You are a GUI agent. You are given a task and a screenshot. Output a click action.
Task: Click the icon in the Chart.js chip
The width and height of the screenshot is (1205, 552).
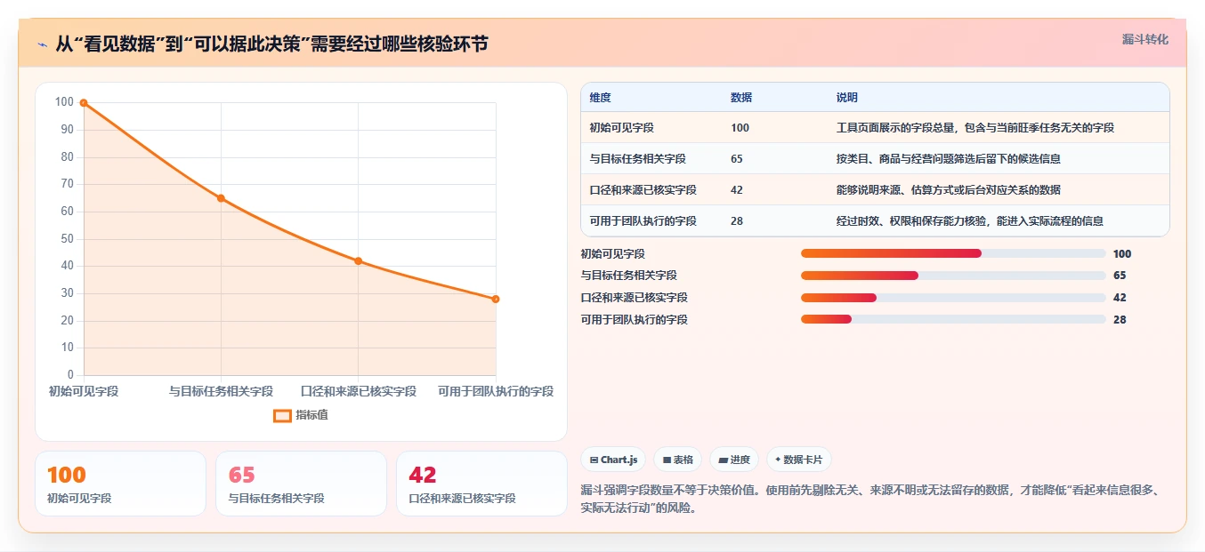point(594,460)
